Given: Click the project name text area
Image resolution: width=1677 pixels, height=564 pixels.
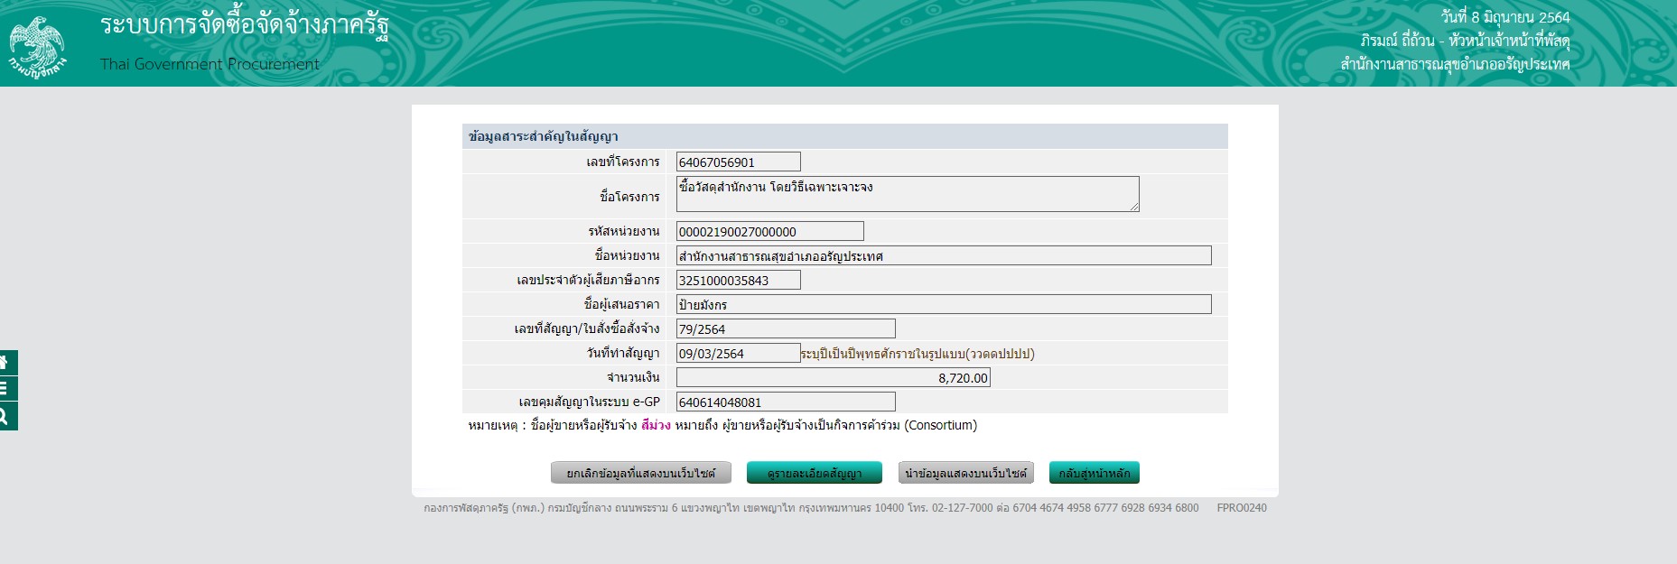Looking at the screenshot, I should coord(907,194).
